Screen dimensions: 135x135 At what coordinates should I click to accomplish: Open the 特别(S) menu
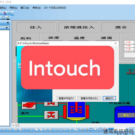click(13, 8)
